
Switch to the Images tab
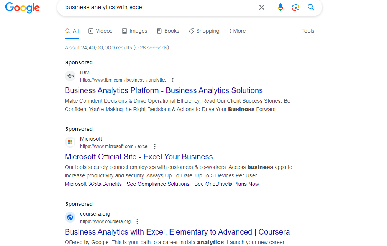click(x=134, y=31)
